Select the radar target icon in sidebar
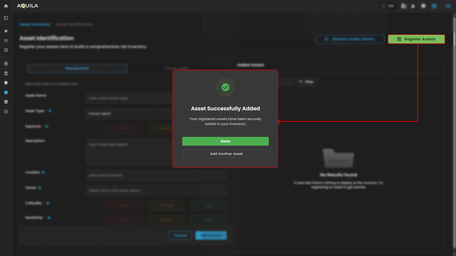 pos(6,64)
